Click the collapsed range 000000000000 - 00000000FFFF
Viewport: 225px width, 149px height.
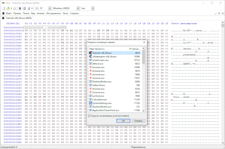(x=46, y=28)
